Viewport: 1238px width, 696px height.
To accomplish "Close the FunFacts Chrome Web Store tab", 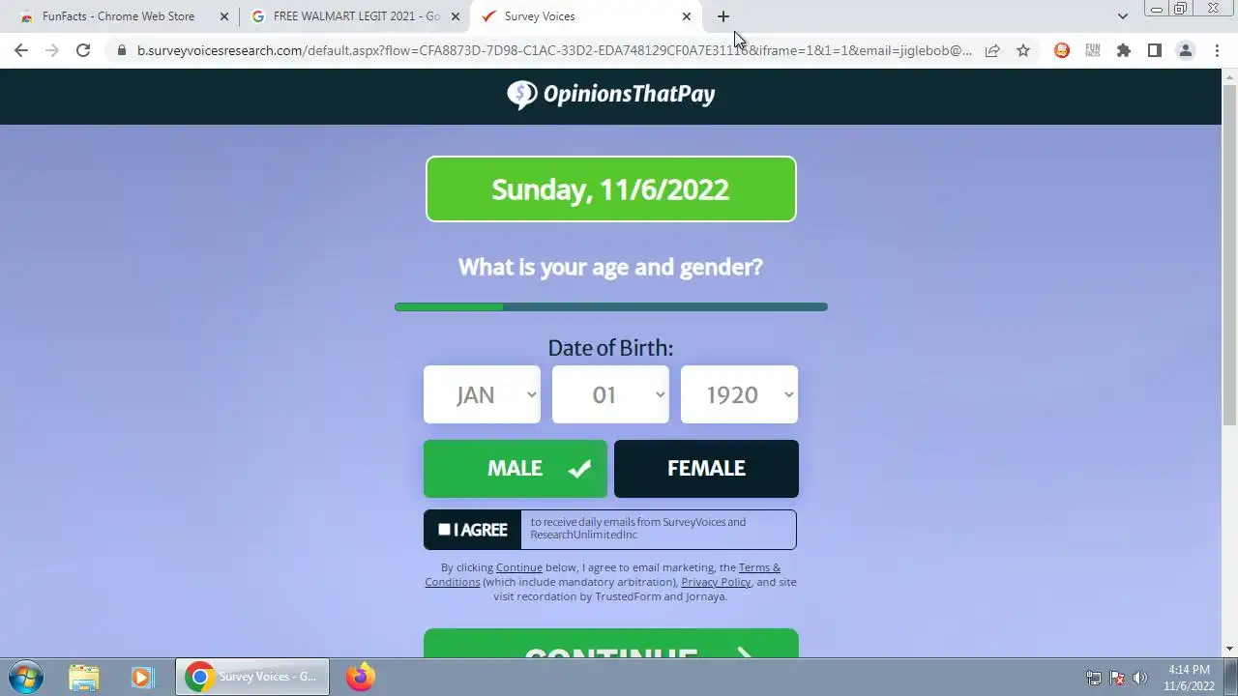I will [x=224, y=16].
